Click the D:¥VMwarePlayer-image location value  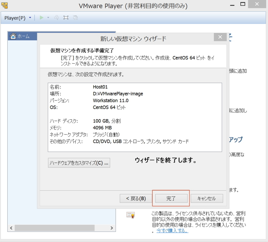click(x=118, y=94)
